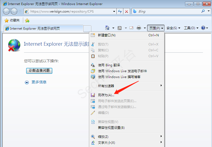Click the 诊断连接问题 button
Image resolution: width=212 pixels, height=147 pixels.
(x=39, y=71)
